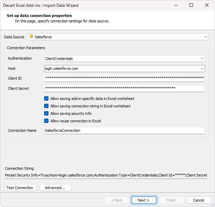This screenshot has height=207, width=215.
Task: Click Next to proceed
Action: coord(144,200)
